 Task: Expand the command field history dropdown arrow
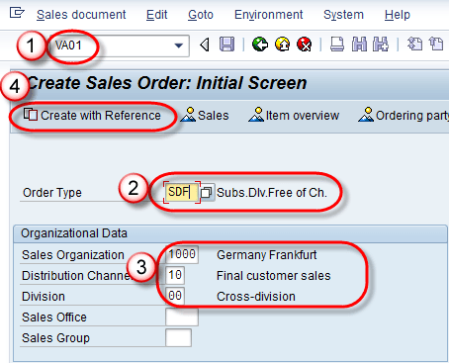point(179,45)
